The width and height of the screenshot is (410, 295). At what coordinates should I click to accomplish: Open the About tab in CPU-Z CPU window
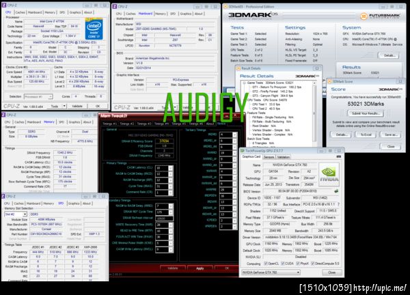click(x=88, y=12)
